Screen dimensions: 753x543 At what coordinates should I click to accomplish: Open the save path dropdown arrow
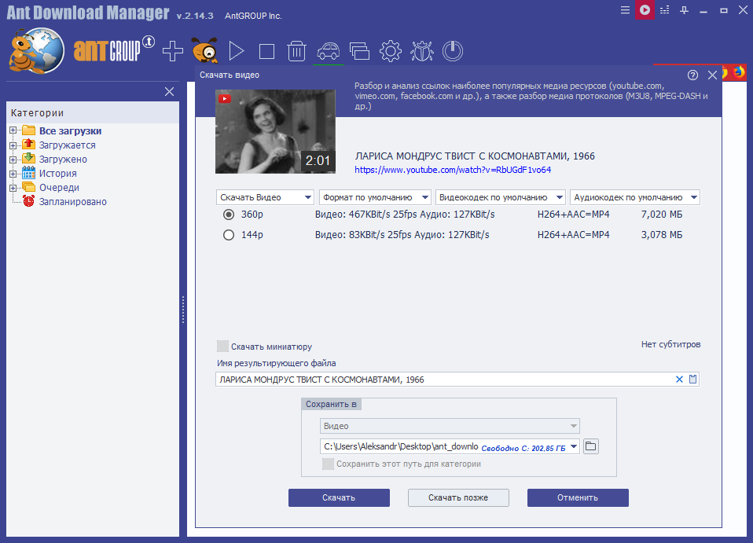click(573, 446)
